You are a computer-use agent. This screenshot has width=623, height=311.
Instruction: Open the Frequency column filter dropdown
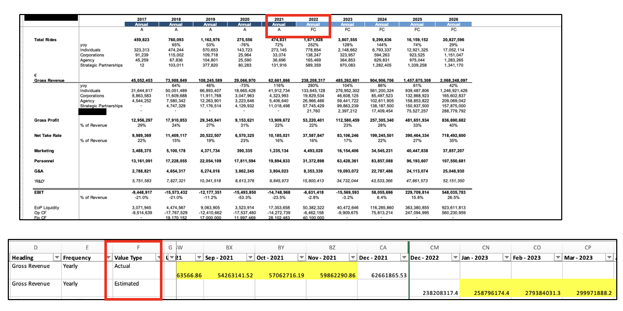(x=108, y=258)
